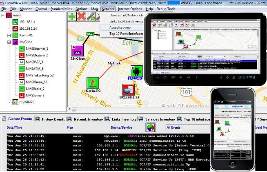Select the SNMP communication is Up event row
267x172 pixels.
[x=108, y=141]
